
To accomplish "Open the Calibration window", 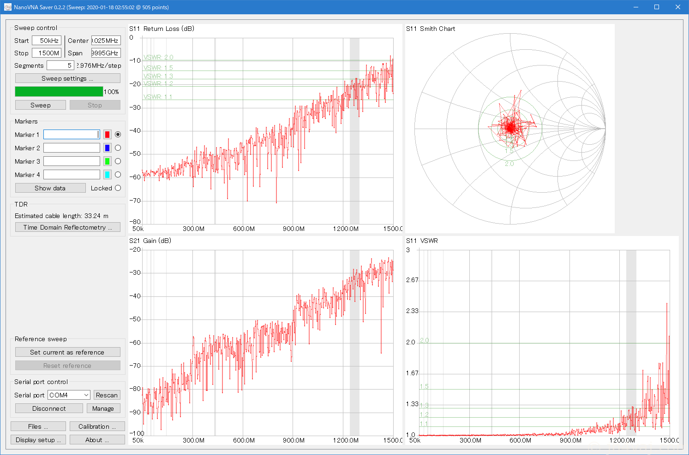I will 97,426.
